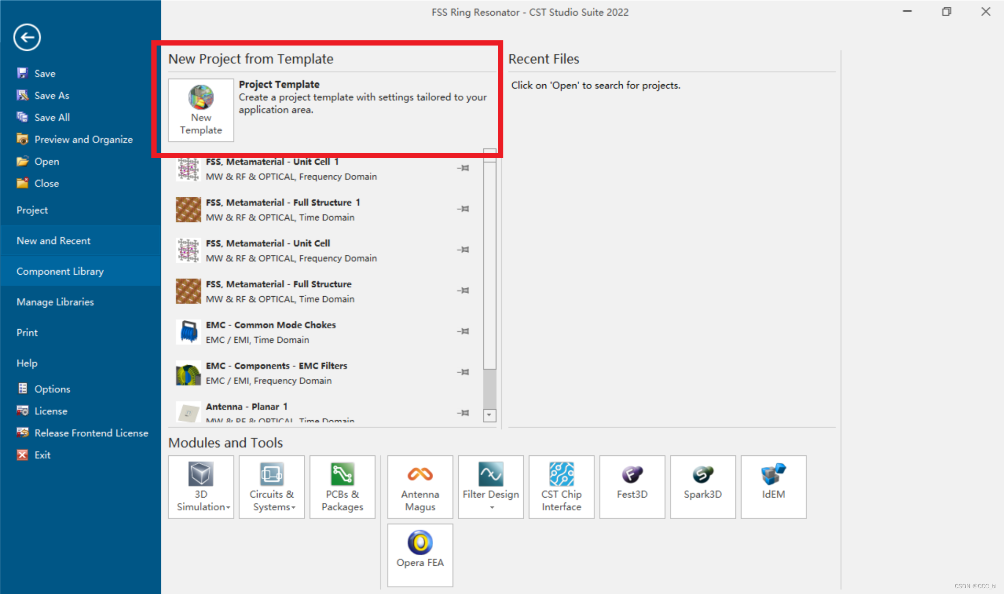Open the IdEM tool

click(774, 487)
